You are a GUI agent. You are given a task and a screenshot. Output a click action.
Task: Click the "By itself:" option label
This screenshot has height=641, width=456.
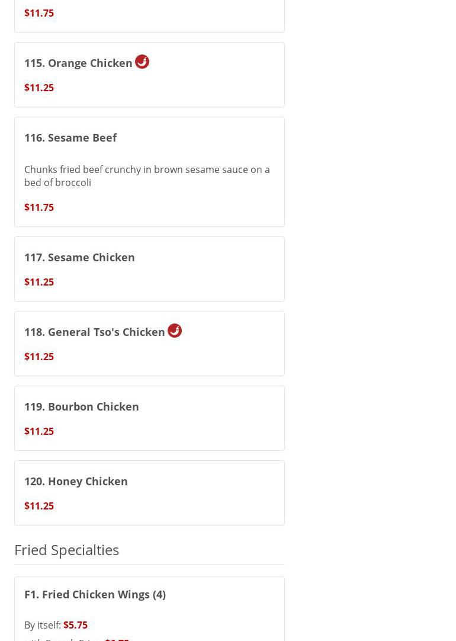43,625
